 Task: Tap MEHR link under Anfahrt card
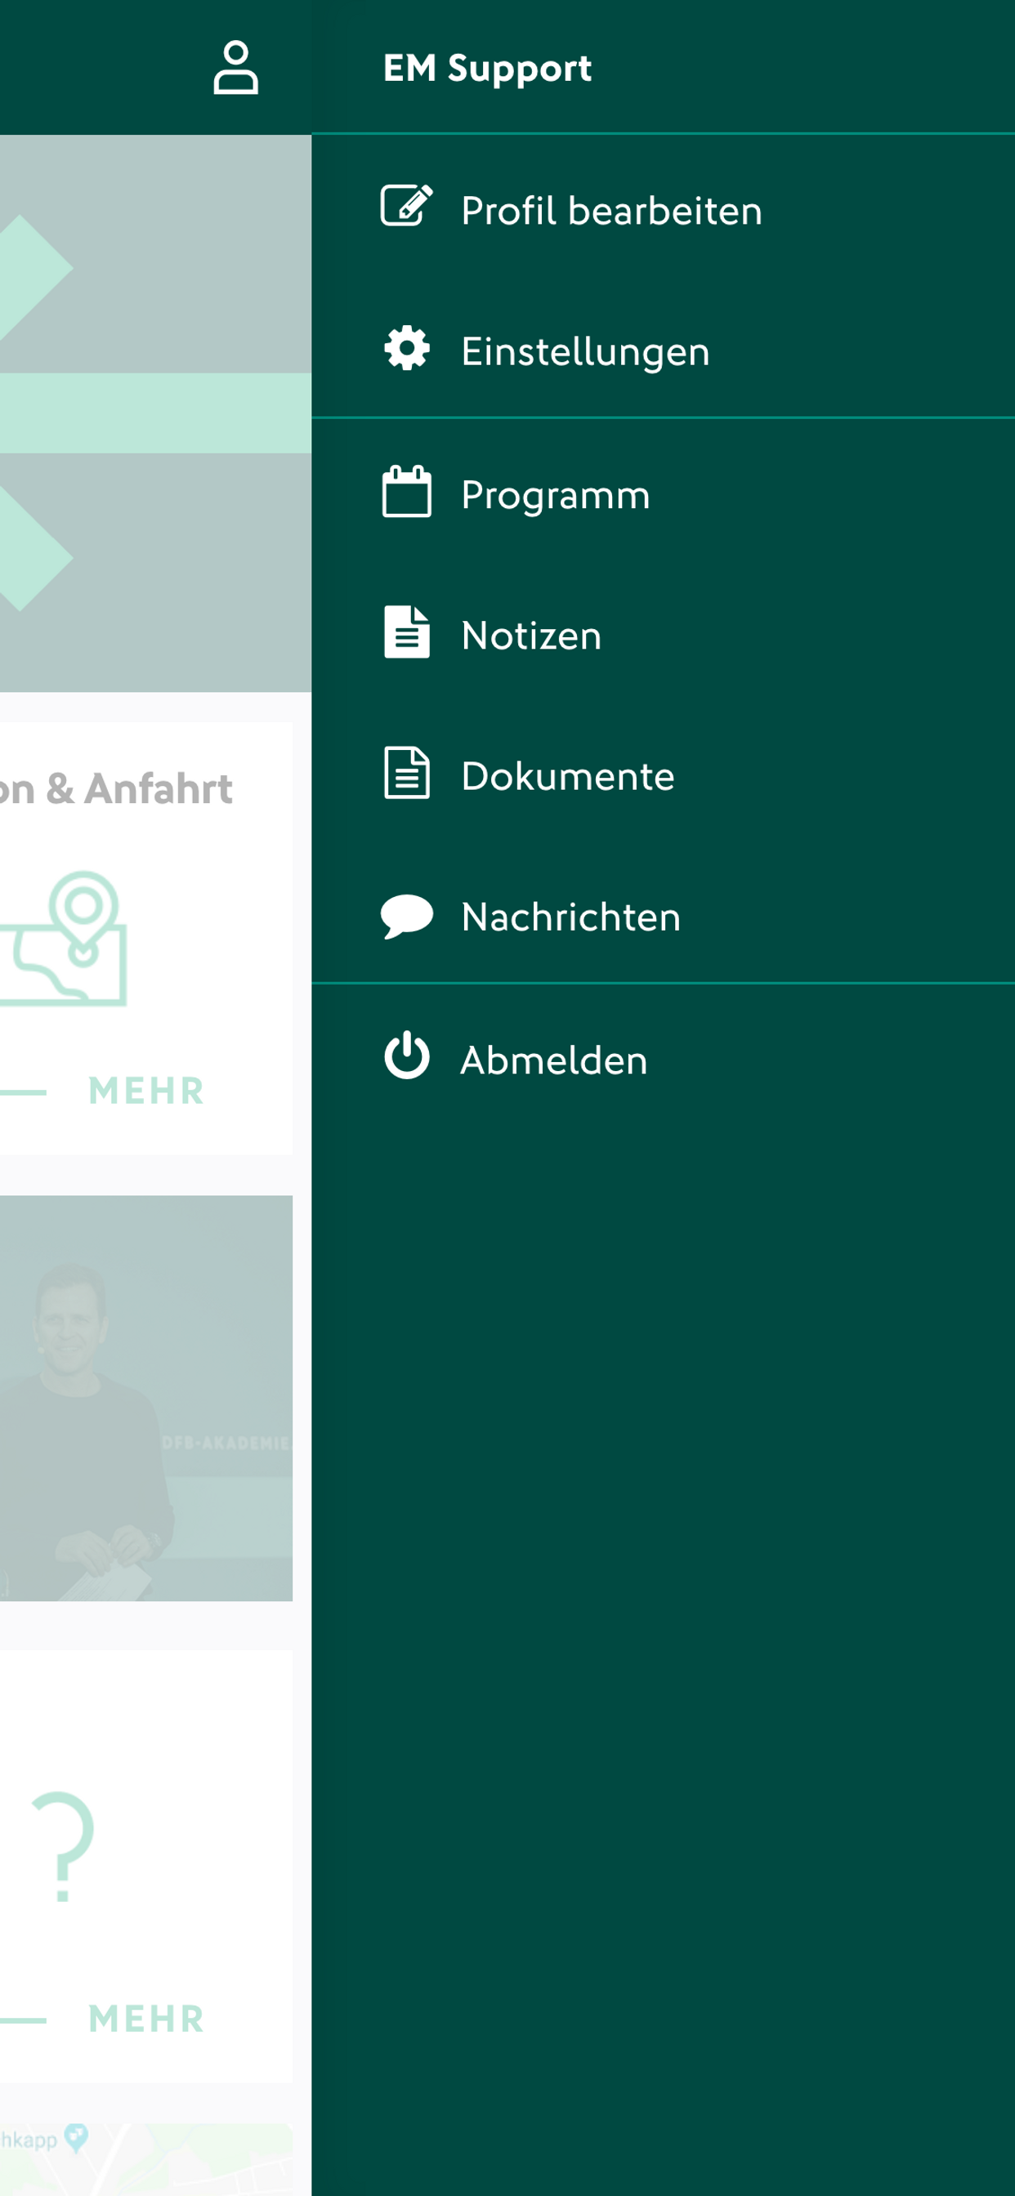pyautogui.click(x=147, y=1091)
